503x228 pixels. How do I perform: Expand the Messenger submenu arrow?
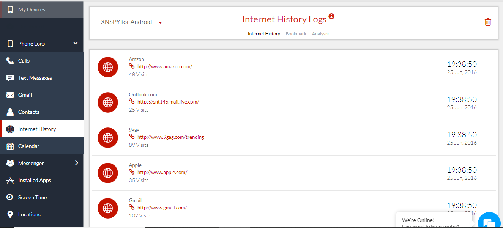(76, 163)
